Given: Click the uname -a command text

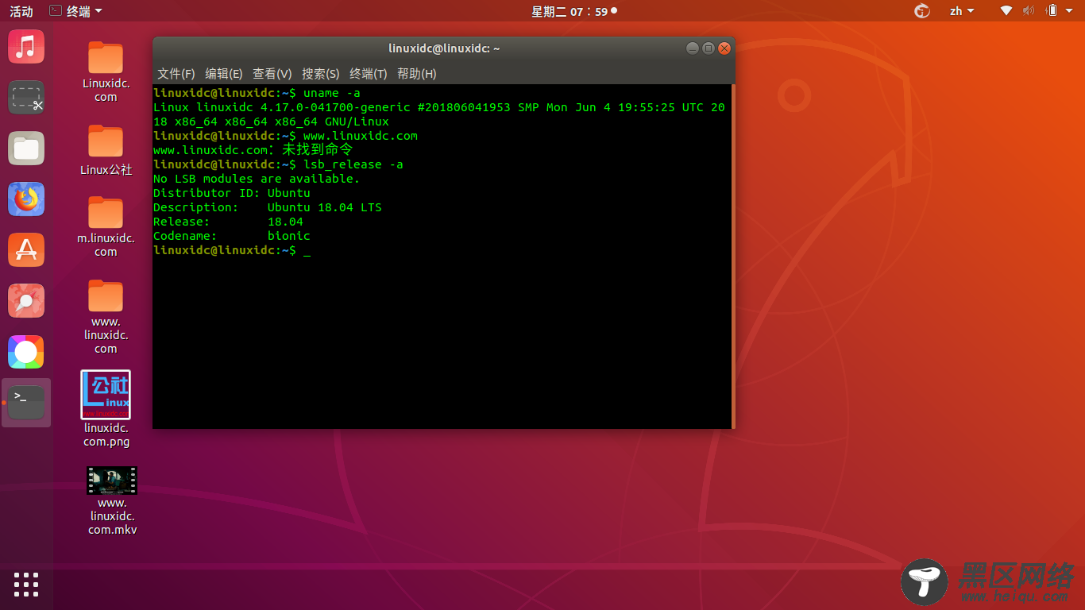Looking at the screenshot, I should (x=332, y=93).
